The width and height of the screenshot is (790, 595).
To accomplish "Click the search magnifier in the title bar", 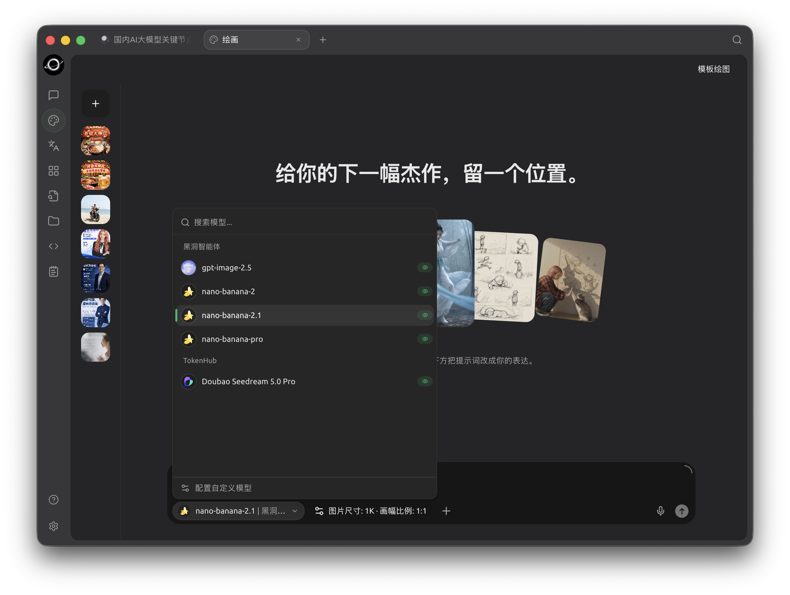I will pyautogui.click(x=737, y=40).
